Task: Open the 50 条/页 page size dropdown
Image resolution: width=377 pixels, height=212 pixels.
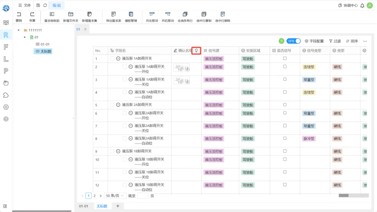Action: 115,196
